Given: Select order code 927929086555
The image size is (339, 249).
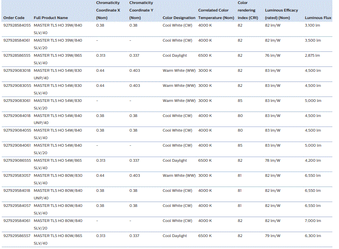Looking at the screenshot, I should click(17, 160).
